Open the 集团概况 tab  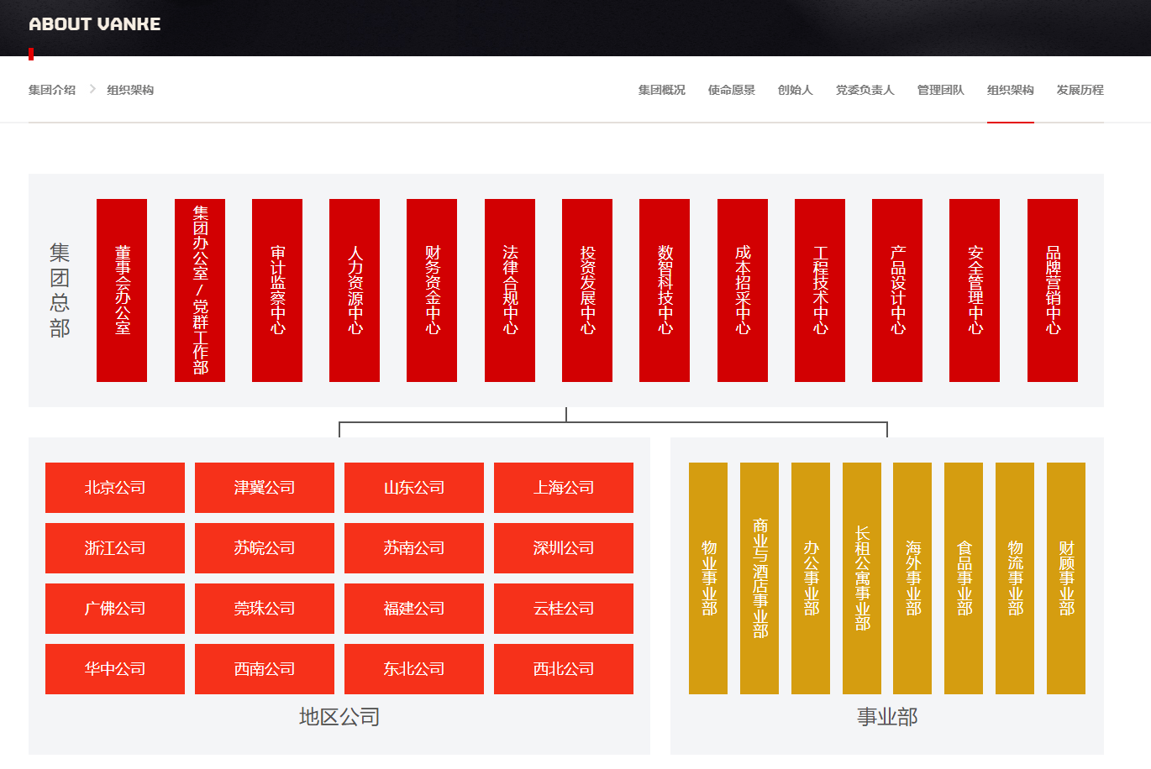pyautogui.click(x=661, y=90)
